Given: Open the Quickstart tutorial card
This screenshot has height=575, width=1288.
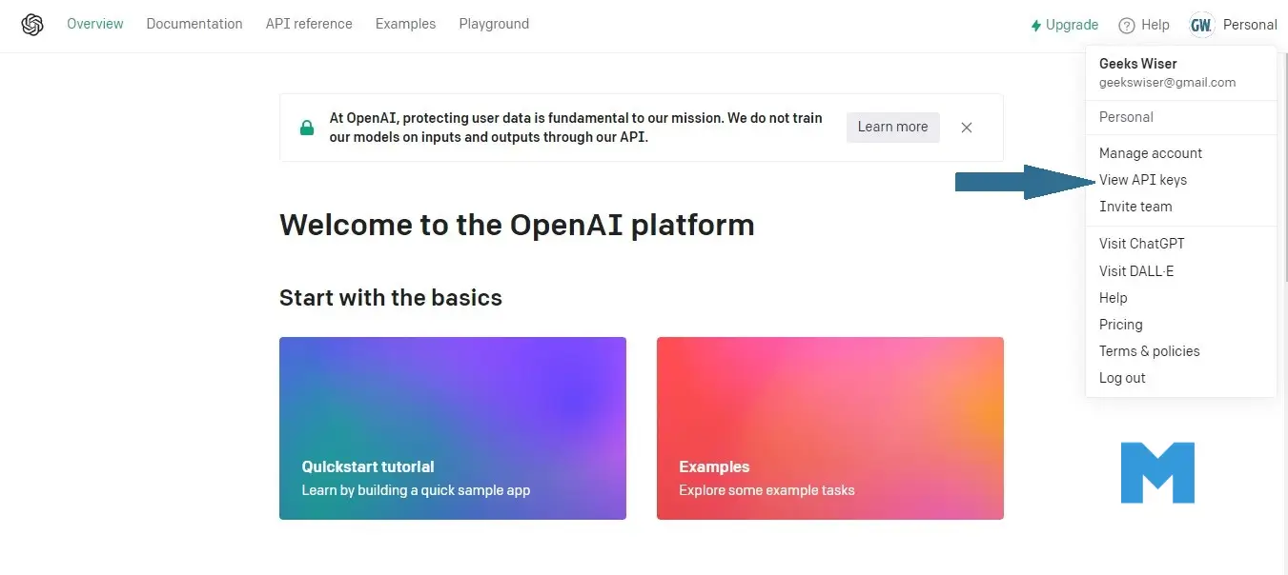Looking at the screenshot, I should [453, 428].
